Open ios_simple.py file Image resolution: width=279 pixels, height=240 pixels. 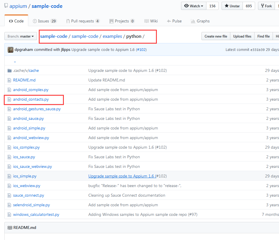(25, 176)
